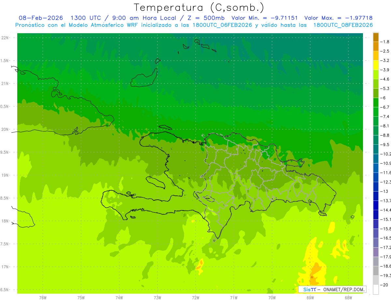The image size is (391, 302).
Task: Click the "19N" latitude axis label
Action: (5, 175)
